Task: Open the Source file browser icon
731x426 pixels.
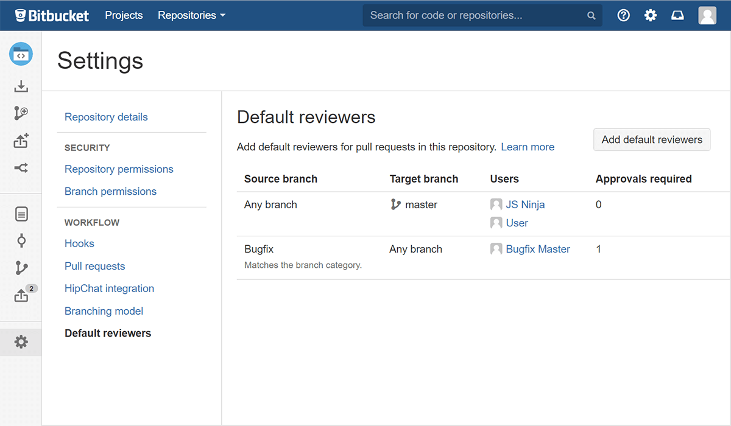Action: pos(21,214)
